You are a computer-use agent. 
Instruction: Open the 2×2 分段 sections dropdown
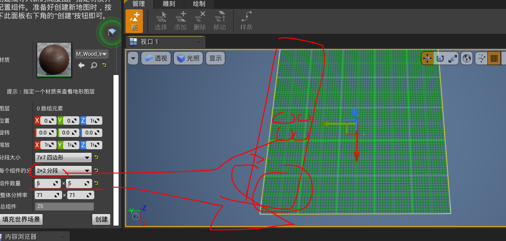pos(63,170)
